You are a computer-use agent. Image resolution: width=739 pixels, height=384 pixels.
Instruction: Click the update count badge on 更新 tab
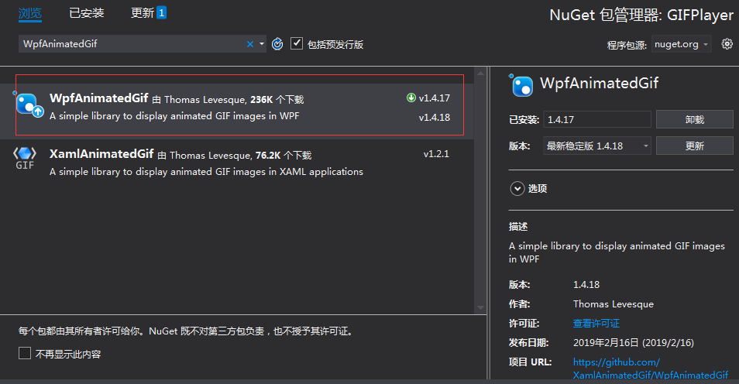161,12
